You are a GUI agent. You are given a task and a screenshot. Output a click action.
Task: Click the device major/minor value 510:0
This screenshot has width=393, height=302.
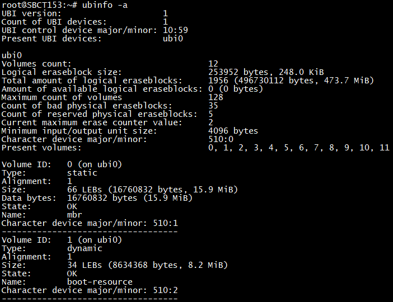tap(221, 139)
